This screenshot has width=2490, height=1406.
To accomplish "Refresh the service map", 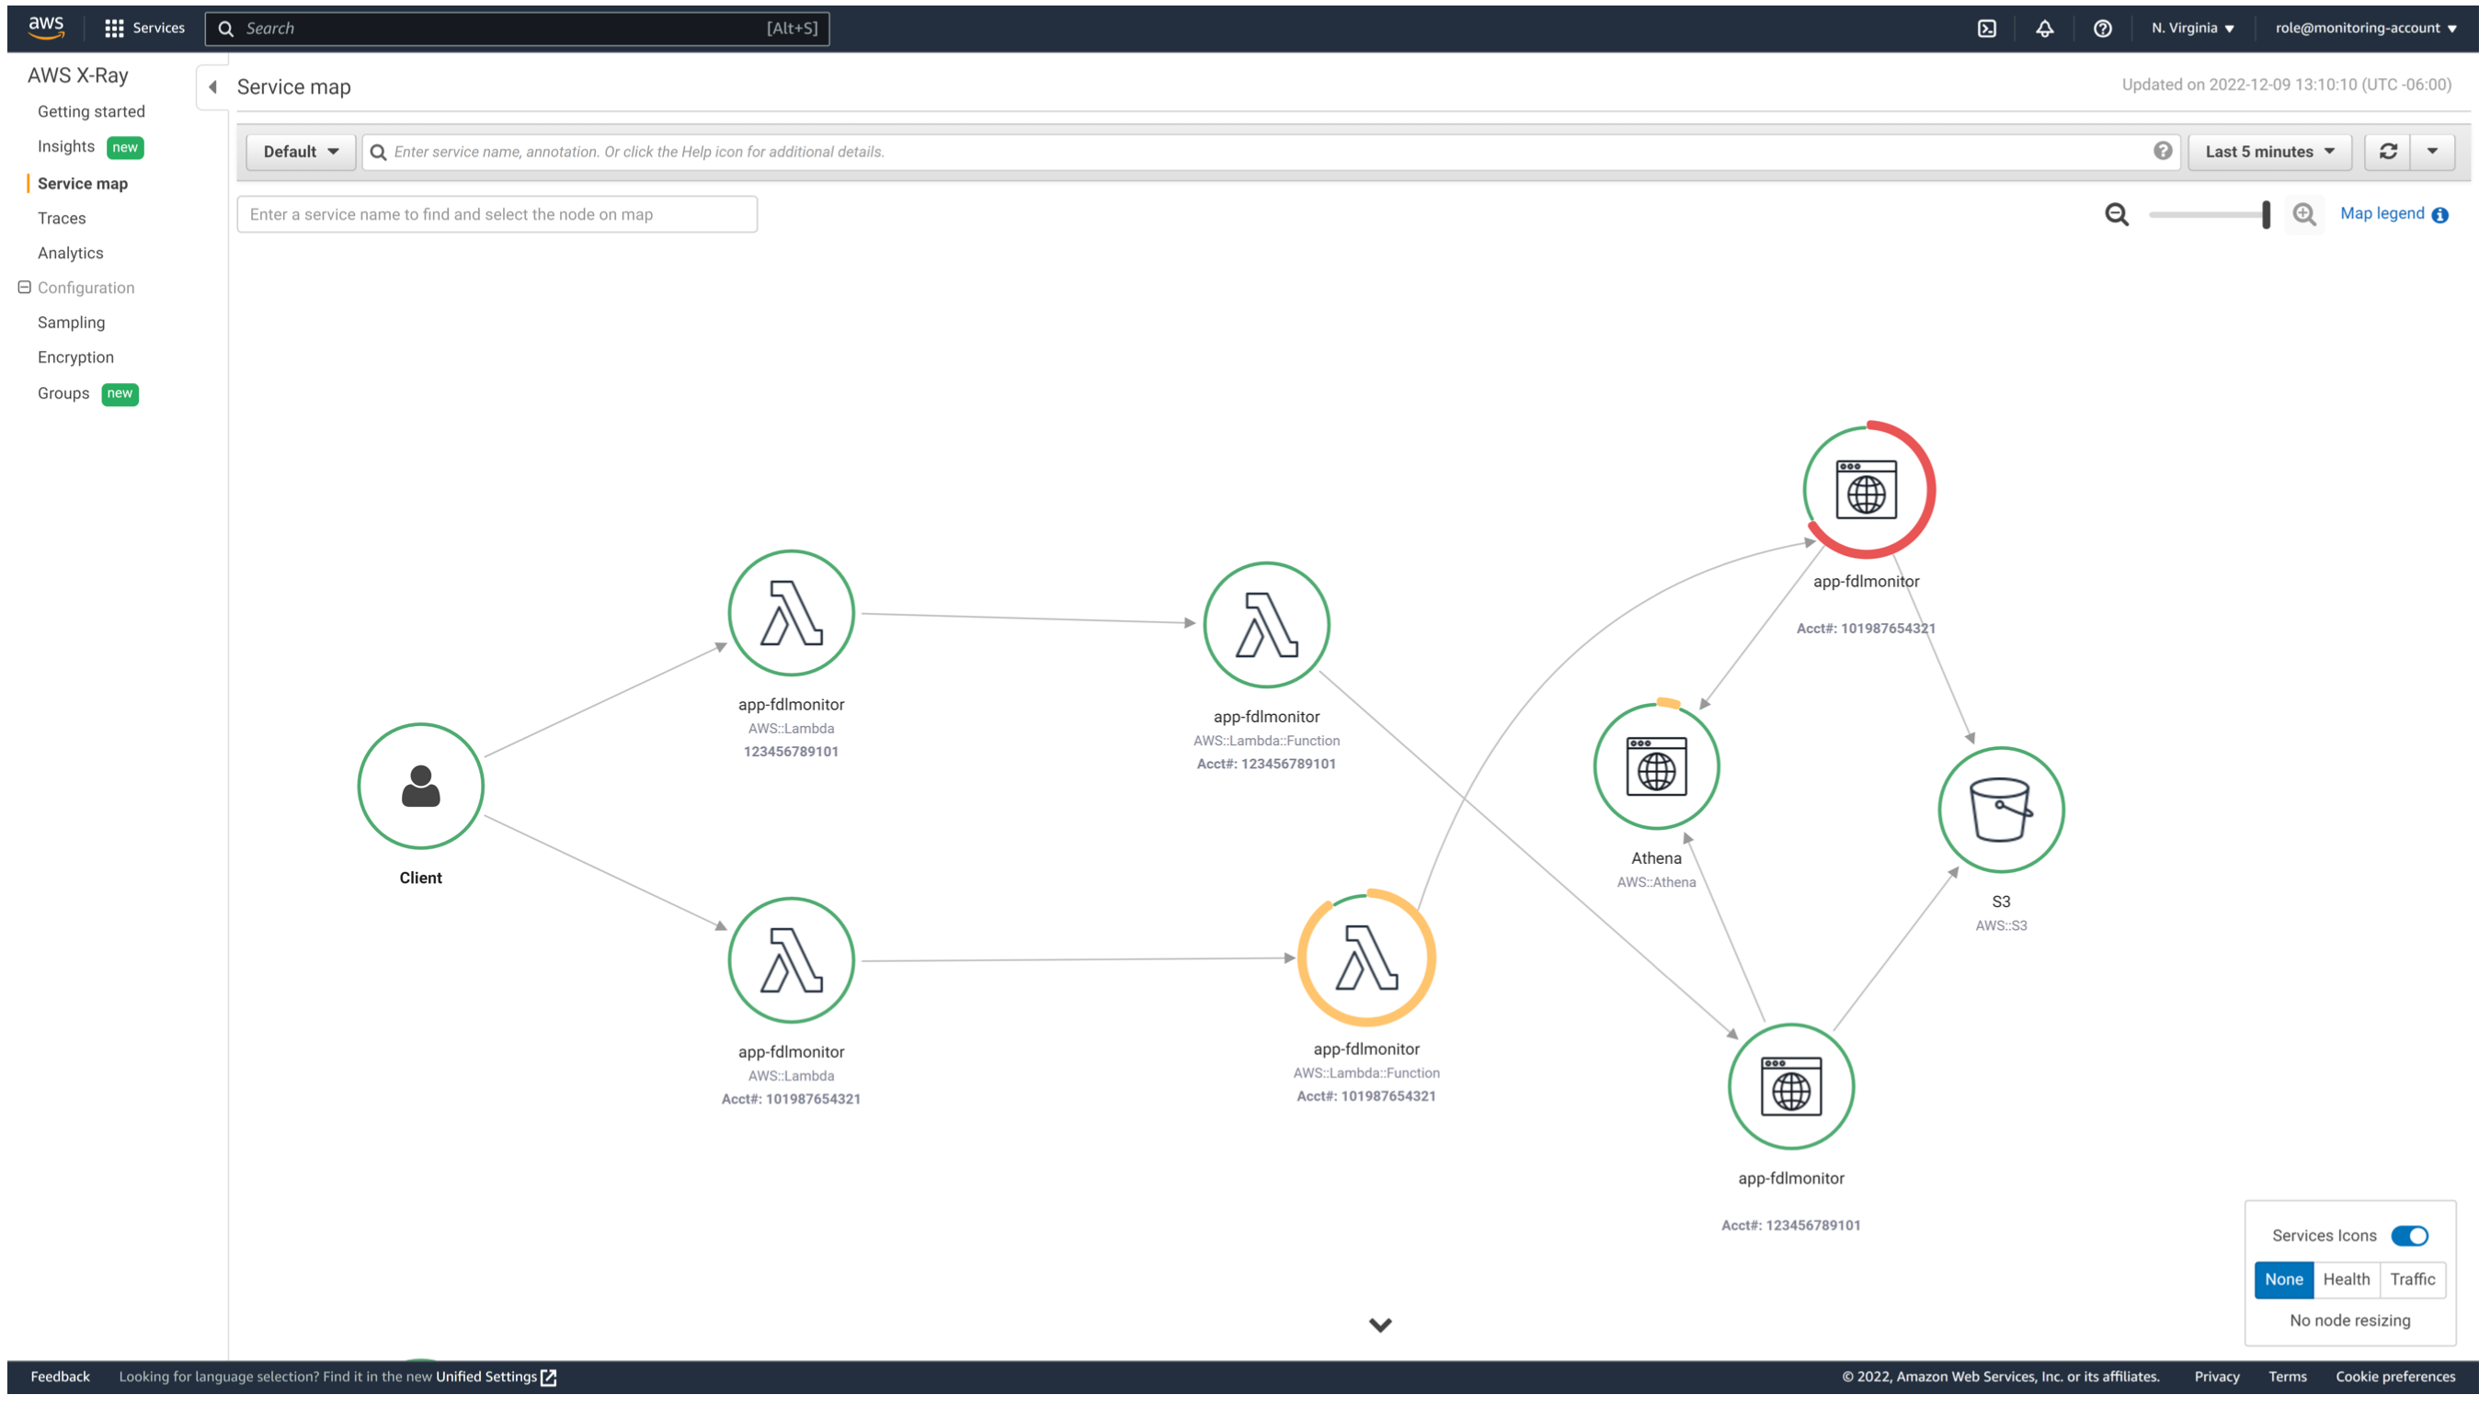I will (2388, 151).
